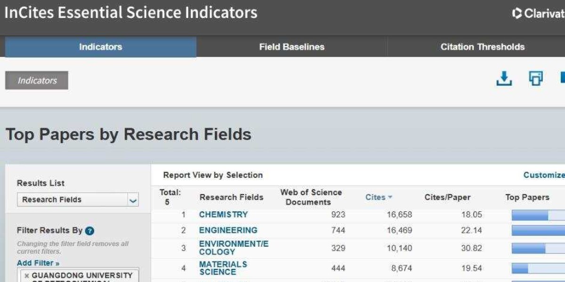Screen dimensions: 565x282
Task: Open the MATERIALS SCIENCE research field link
Action: 223,268
